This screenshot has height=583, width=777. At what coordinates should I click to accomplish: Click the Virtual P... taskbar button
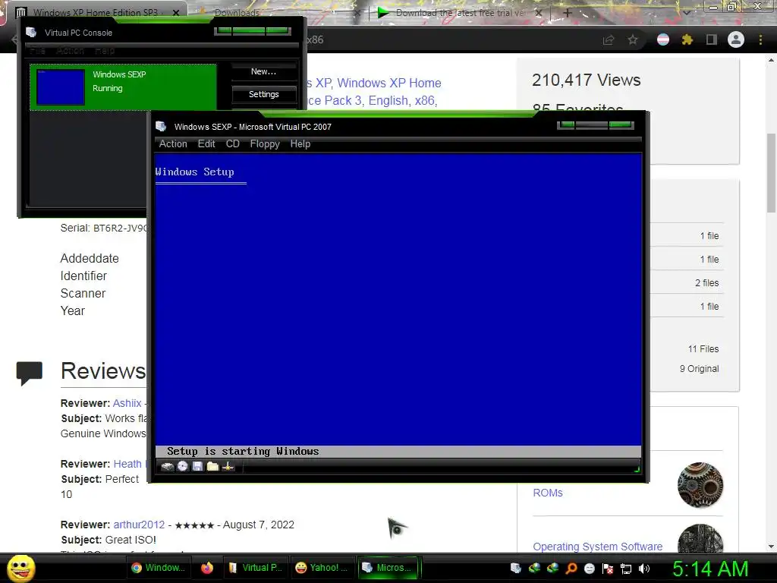pos(256,568)
